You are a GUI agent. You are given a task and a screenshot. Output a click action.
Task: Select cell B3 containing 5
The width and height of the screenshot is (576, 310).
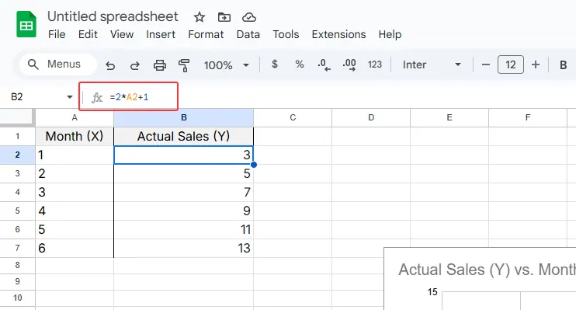[184, 173]
